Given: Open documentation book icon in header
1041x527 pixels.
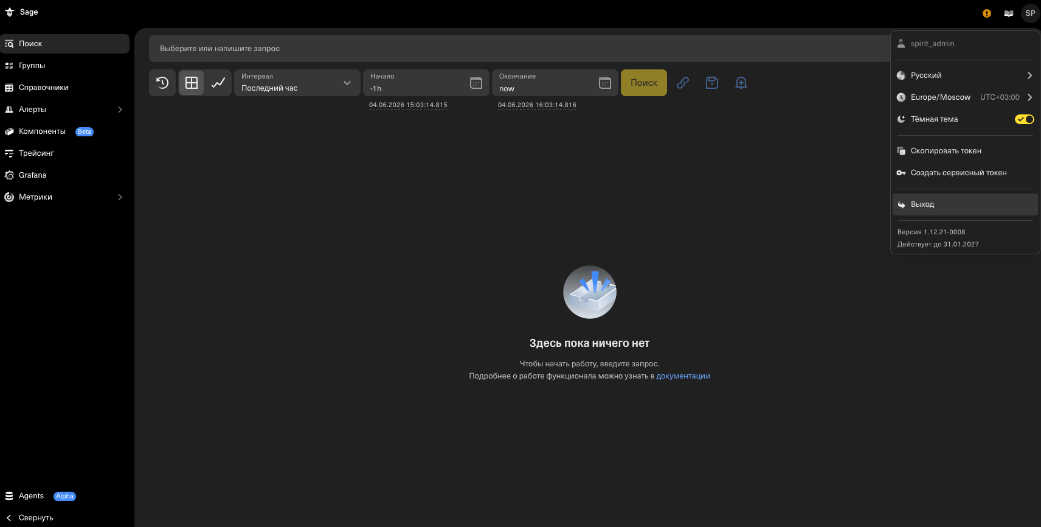Looking at the screenshot, I should coord(1009,13).
